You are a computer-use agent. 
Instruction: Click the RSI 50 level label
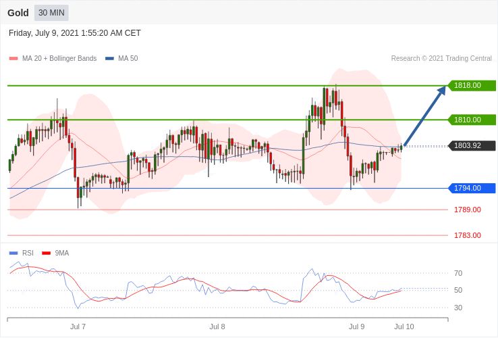click(458, 290)
